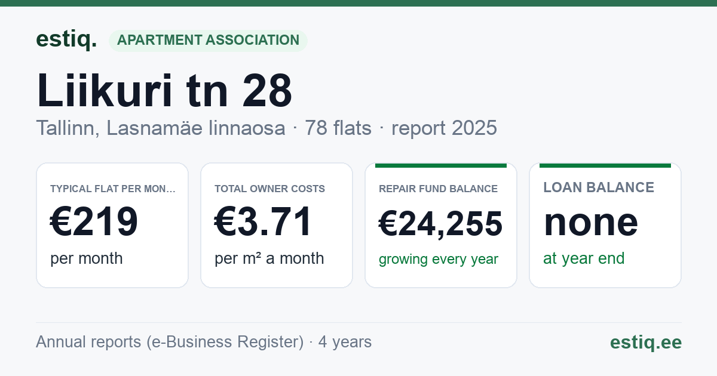Click the Liikuri tn 28 heading
Screen dimensions: 717x376
coord(164,91)
